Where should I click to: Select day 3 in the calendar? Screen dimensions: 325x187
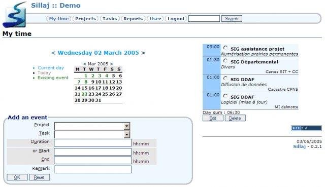[100, 76]
